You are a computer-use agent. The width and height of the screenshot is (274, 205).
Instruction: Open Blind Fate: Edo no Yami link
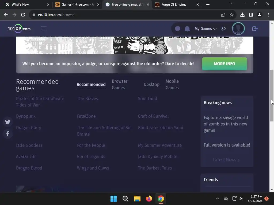coord(161,128)
